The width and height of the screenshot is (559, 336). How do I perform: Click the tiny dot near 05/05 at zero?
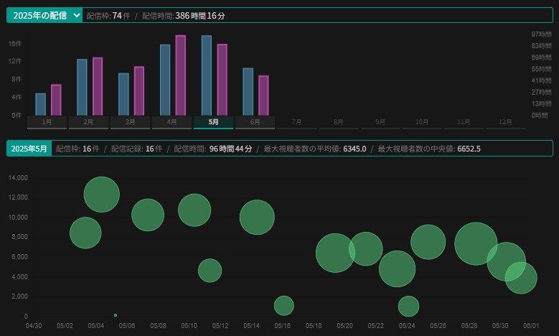116,315
